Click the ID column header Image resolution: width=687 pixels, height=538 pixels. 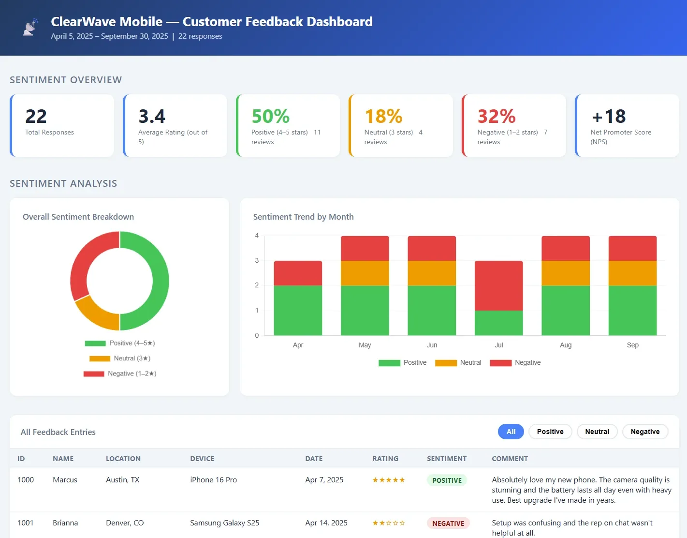point(21,459)
